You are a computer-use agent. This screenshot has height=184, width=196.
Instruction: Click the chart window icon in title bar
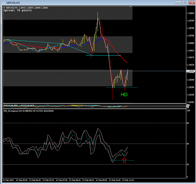4,3
